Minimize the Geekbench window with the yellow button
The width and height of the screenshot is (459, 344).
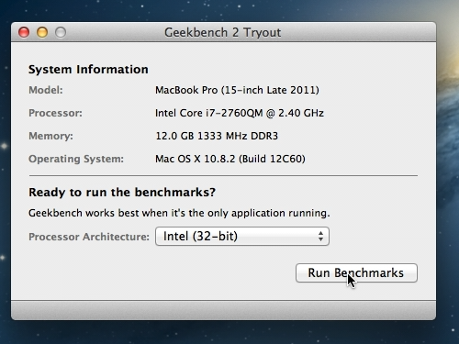tap(42, 32)
